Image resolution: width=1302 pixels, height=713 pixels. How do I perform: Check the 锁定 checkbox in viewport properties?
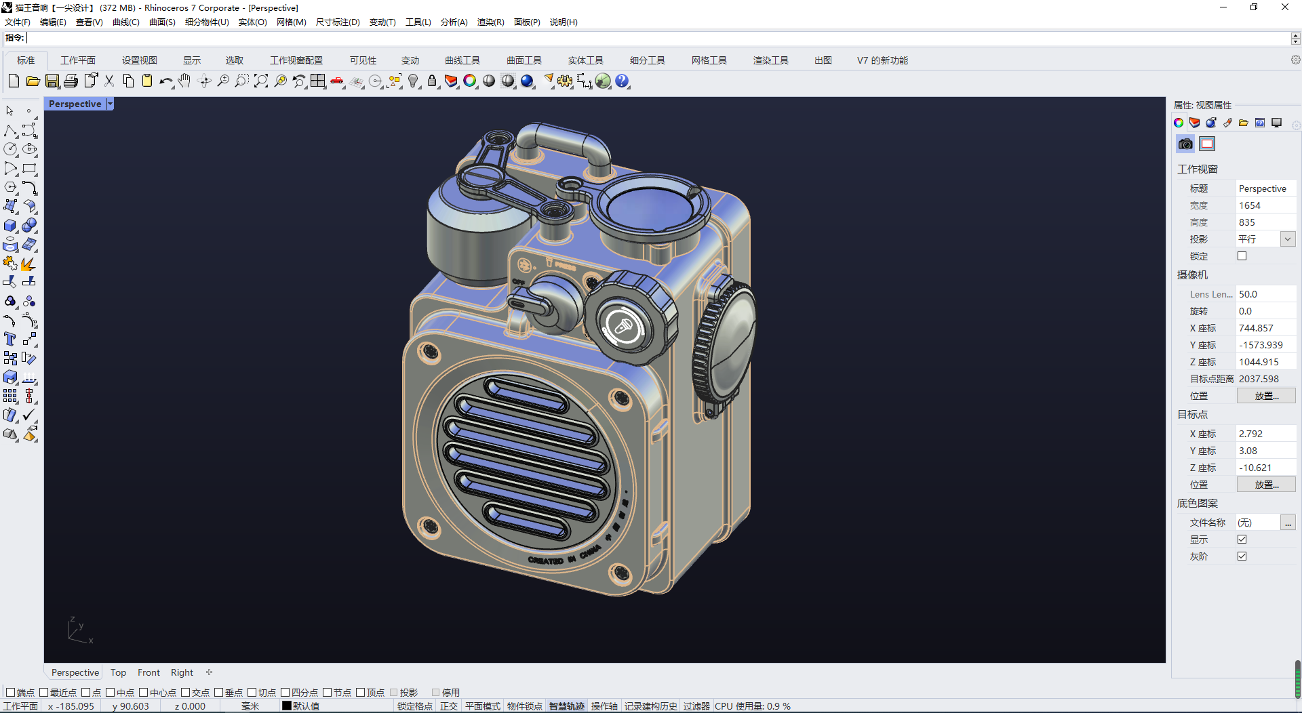(x=1242, y=256)
